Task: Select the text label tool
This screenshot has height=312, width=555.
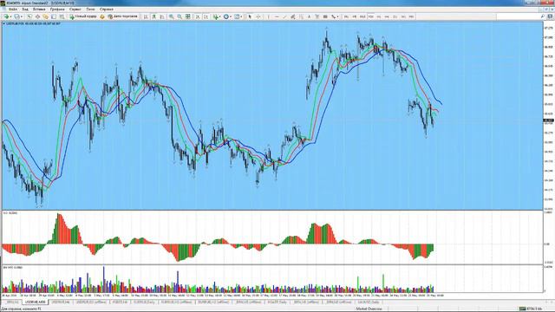Action: pyautogui.click(x=317, y=16)
